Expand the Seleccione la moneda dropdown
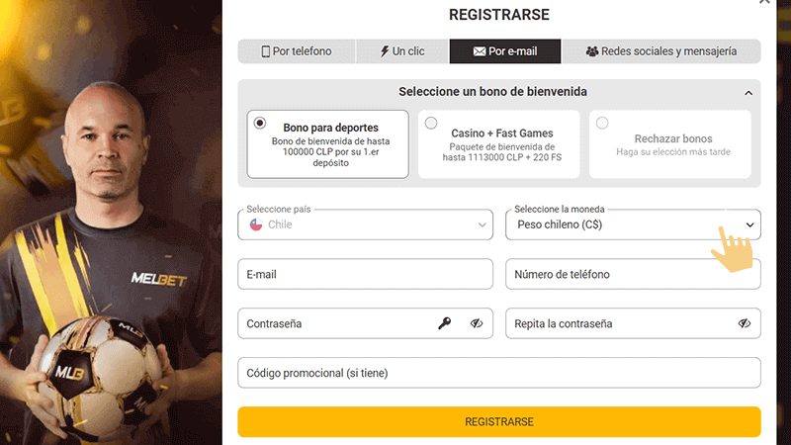This screenshot has width=791, height=445. (633, 224)
